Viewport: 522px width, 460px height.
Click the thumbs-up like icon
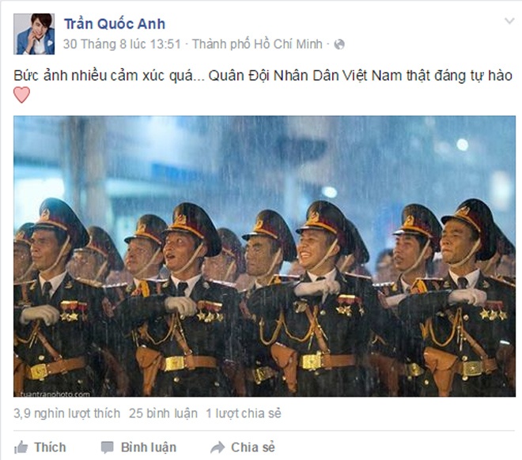[x=21, y=447]
